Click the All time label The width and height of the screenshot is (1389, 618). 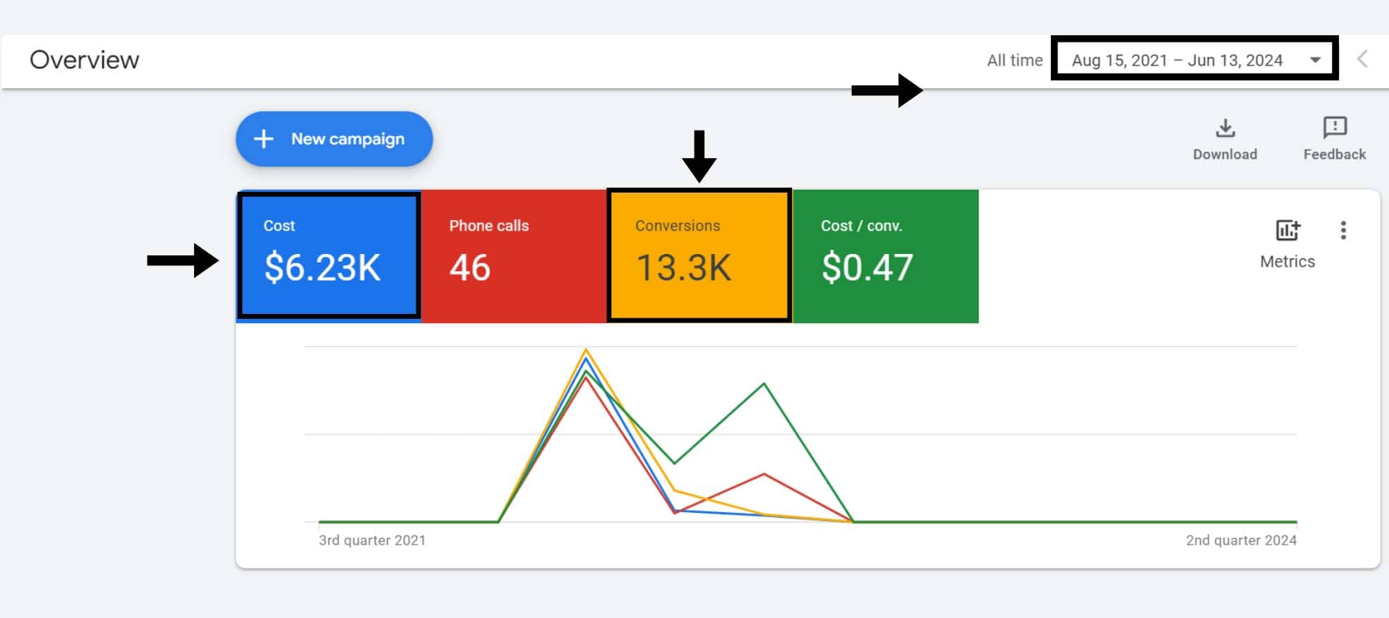coord(1014,60)
